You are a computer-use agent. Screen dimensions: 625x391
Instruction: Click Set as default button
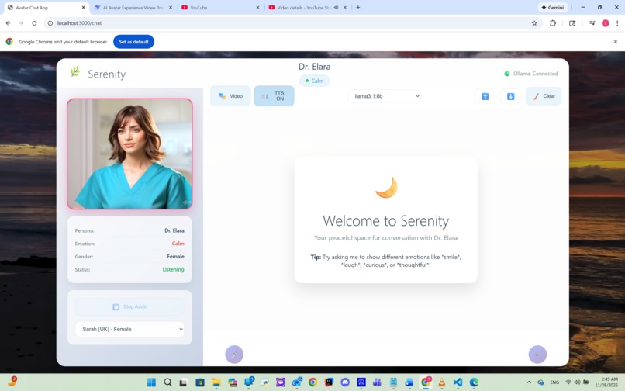click(133, 42)
